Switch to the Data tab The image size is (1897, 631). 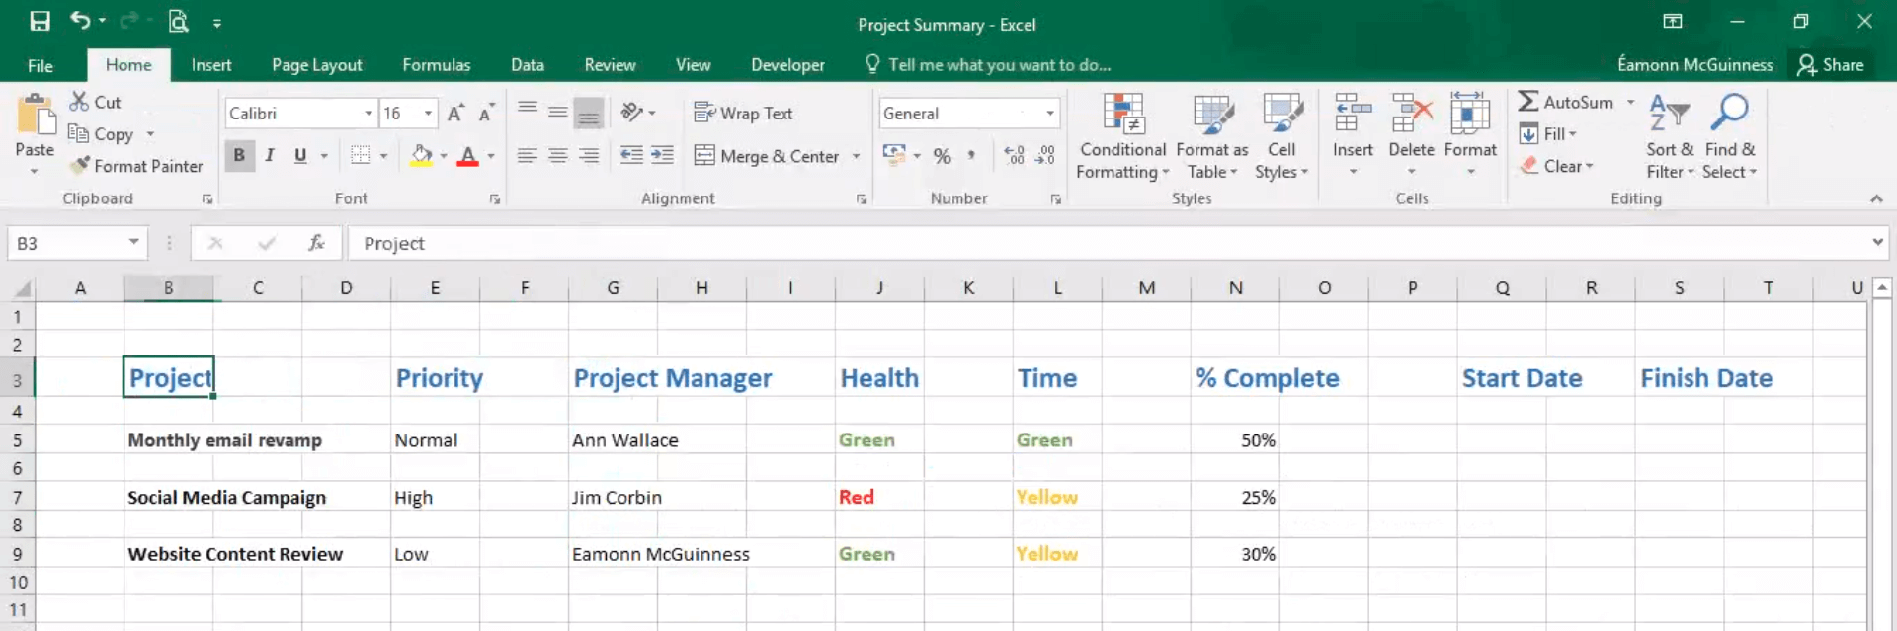(528, 65)
